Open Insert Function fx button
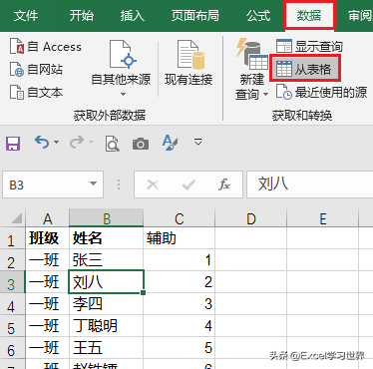 (224, 184)
